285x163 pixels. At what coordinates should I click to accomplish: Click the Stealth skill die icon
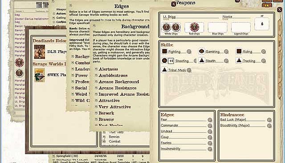pos(201,61)
